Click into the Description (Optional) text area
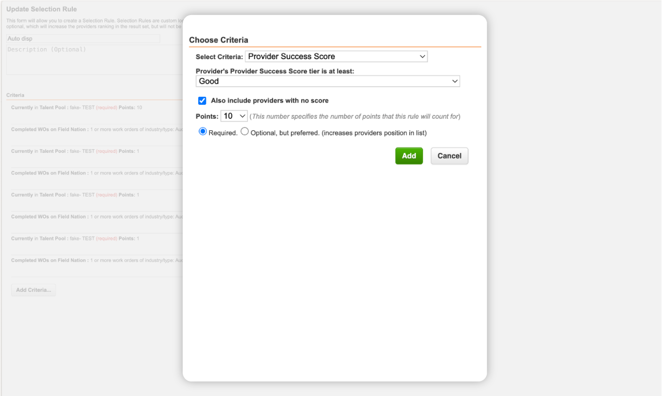662x396 pixels. point(93,60)
